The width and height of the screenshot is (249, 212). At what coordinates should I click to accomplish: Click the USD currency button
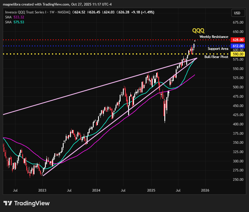238,13
